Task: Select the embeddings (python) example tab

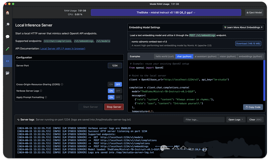Action: tap(250, 56)
